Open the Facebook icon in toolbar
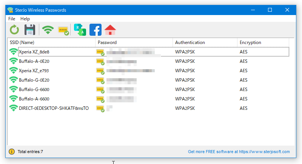This screenshot has height=164, width=302. click(96, 30)
